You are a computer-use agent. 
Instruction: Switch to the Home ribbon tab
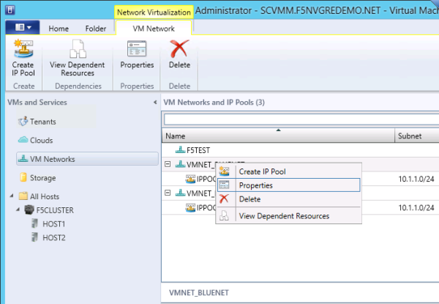point(59,29)
